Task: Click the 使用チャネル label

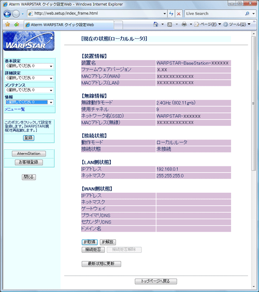Action: click(95, 110)
